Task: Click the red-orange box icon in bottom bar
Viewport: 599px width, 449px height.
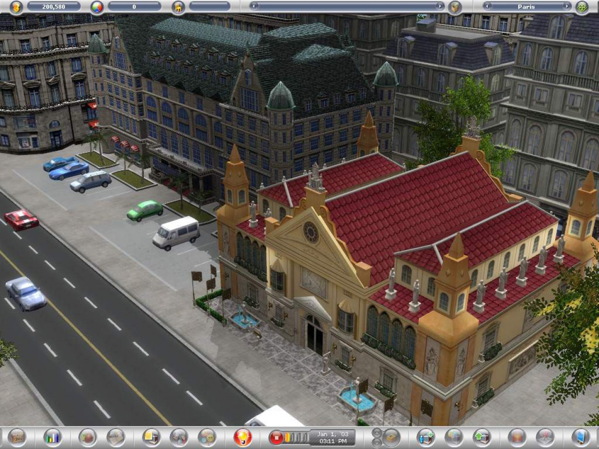Action: 517,438
